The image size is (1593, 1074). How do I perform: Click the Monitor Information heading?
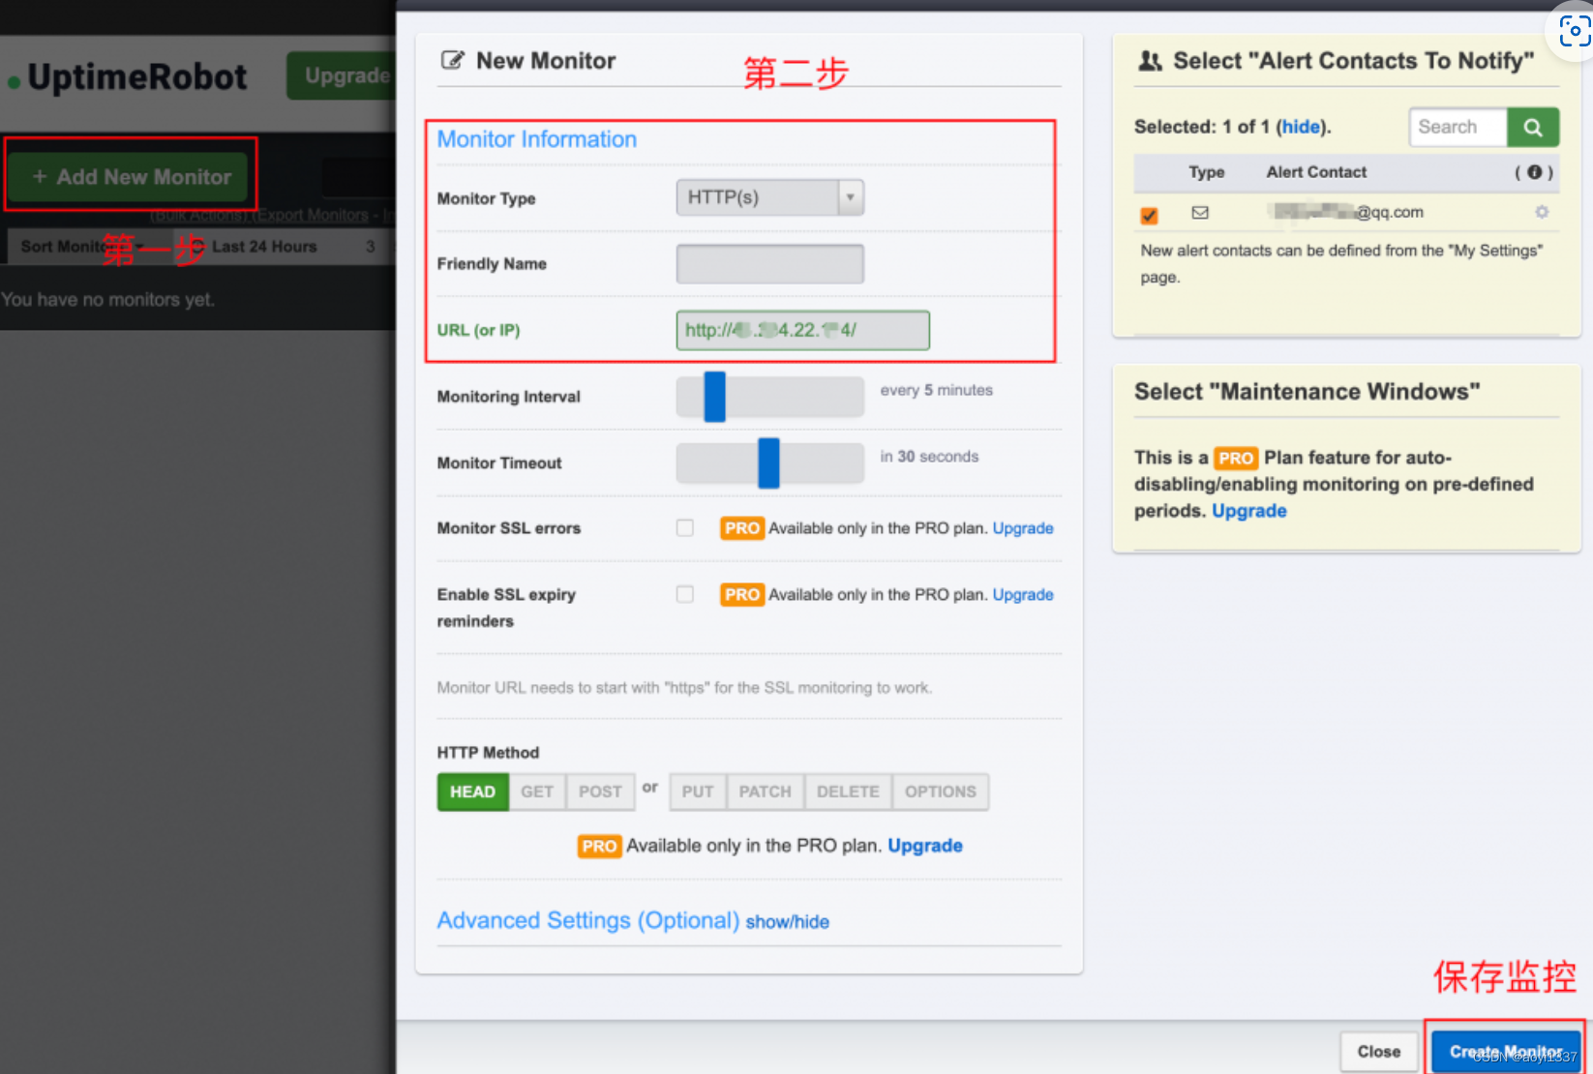coord(537,139)
